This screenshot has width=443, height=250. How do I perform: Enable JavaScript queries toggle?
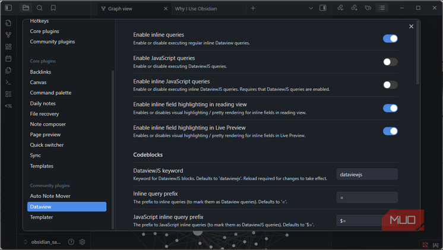(390, 62)
